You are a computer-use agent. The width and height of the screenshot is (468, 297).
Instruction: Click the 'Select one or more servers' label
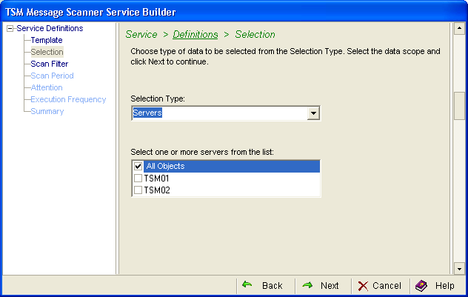pos(202,153)
